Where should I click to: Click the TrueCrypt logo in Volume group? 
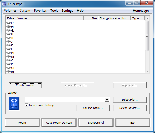coord(14,103)
